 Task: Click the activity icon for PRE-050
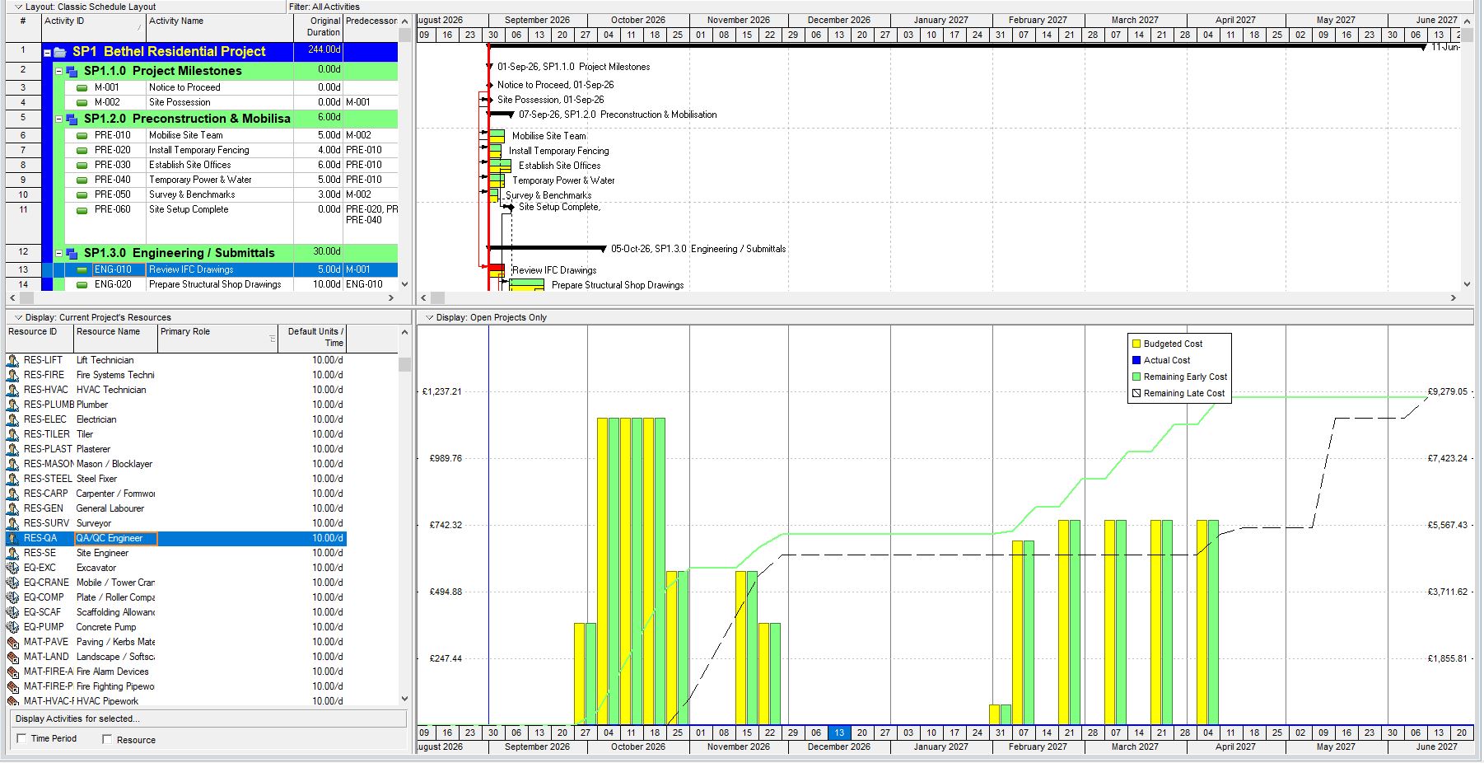[82, 194]
